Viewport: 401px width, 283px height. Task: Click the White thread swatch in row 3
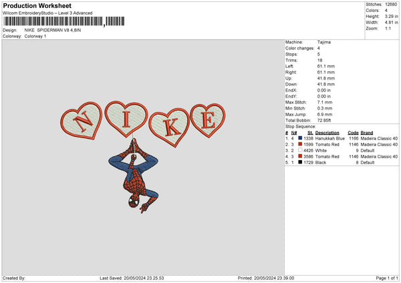tap(300, 150)
